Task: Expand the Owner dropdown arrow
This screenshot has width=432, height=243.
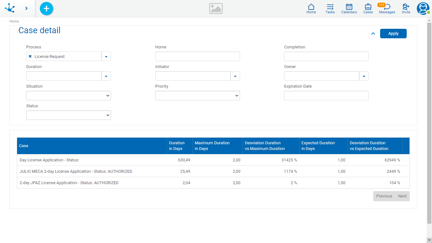Action: pyautogui.click(x=364, y=76)
